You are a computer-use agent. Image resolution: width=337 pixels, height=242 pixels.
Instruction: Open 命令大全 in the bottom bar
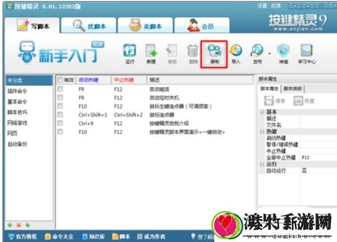(59, 237)
